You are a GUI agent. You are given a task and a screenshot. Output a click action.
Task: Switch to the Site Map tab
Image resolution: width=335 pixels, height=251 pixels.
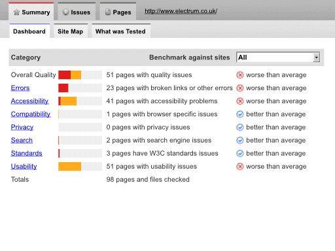tap(71, 31)
